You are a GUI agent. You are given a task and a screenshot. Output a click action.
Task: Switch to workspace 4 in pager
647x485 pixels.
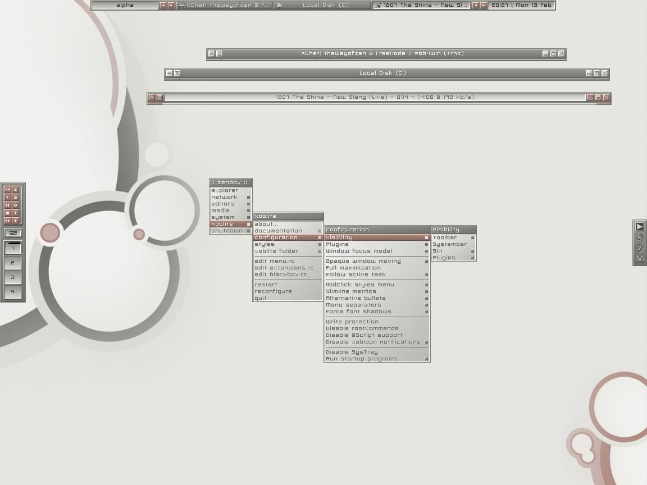(13, 292)
